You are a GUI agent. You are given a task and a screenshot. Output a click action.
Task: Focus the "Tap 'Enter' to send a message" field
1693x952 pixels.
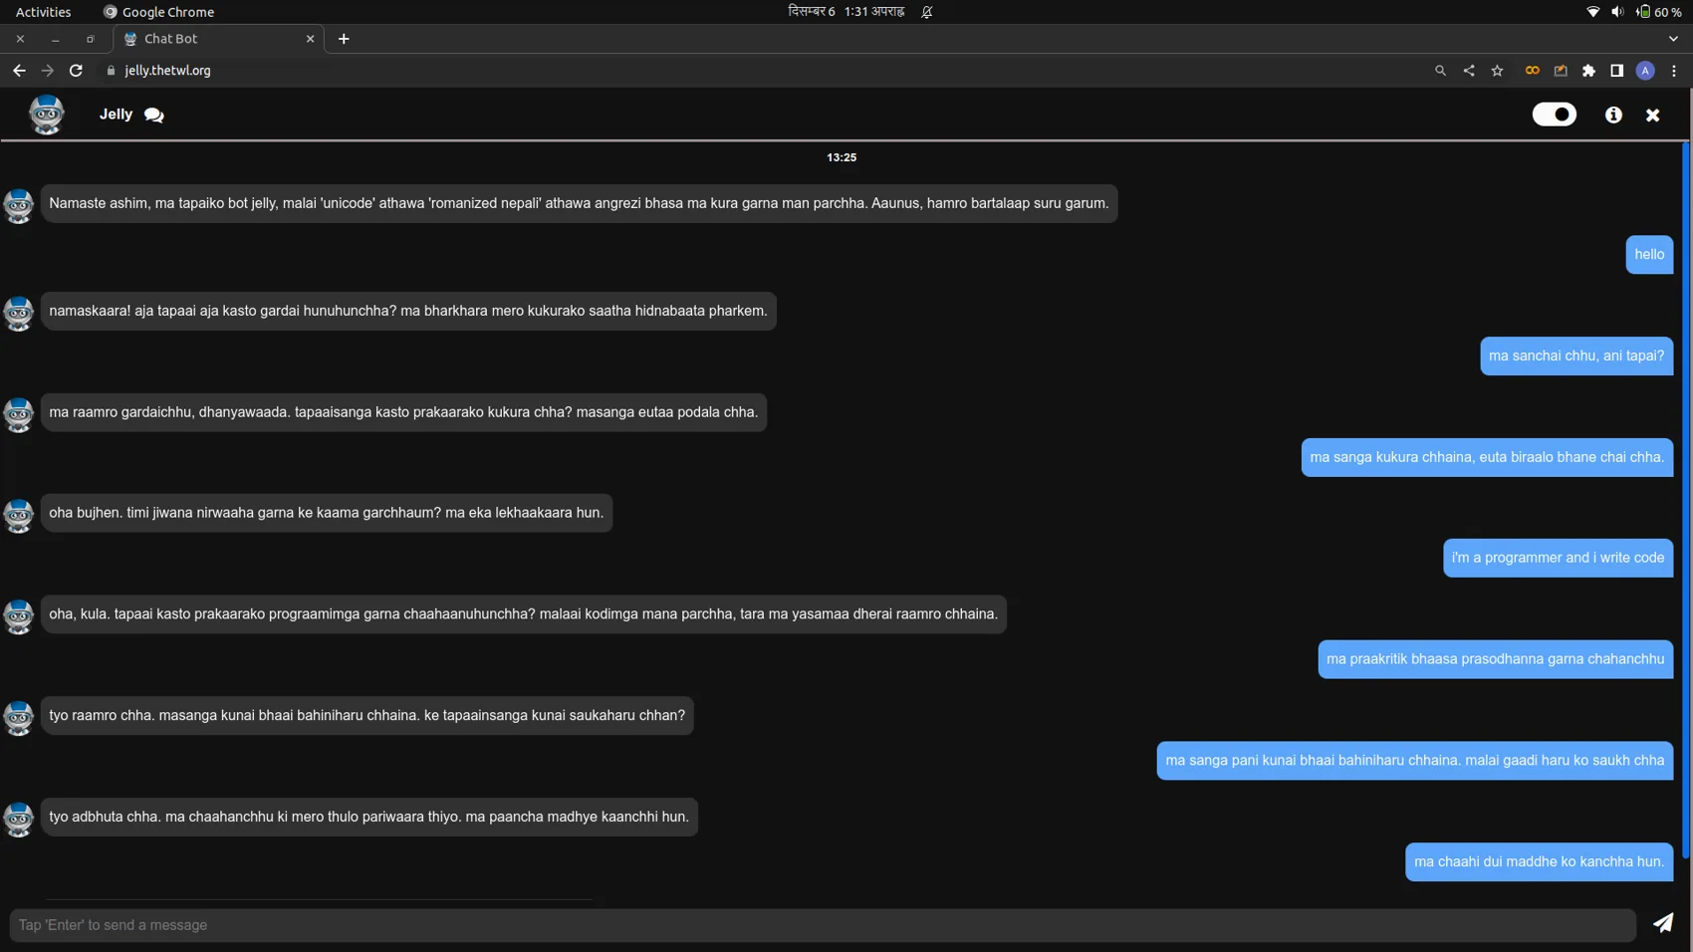(x=823, y=925)
